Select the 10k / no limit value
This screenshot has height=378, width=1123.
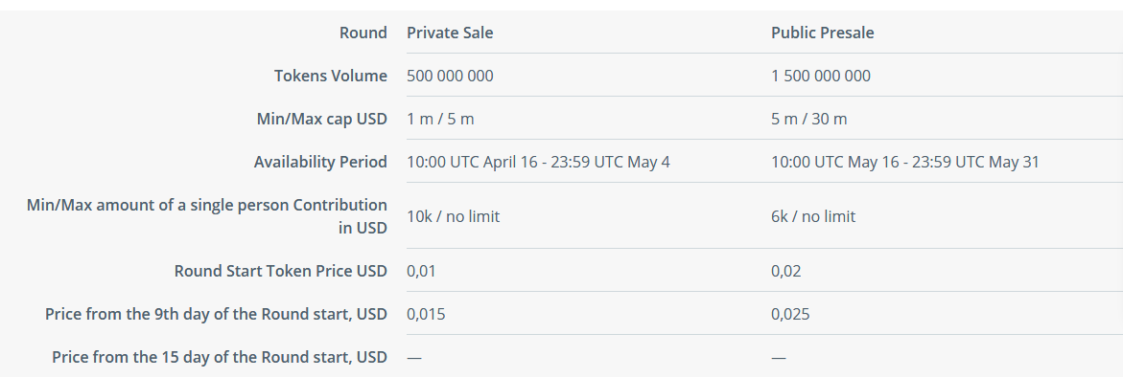(454, 216)
